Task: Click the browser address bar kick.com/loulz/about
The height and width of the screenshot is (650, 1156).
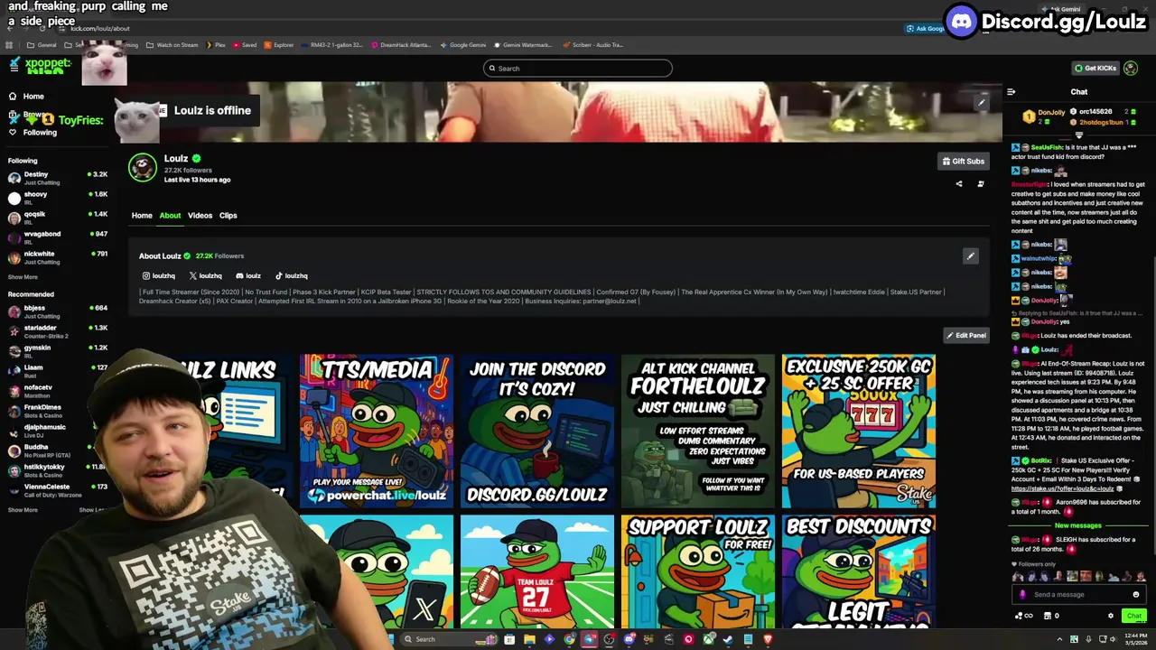Action: [99, 28]
